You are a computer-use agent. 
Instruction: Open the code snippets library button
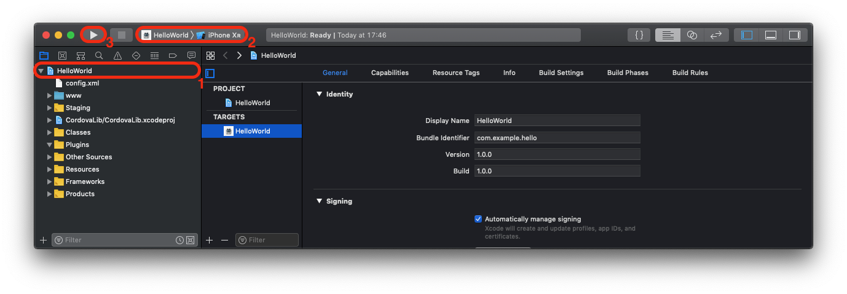pos(639,35)
